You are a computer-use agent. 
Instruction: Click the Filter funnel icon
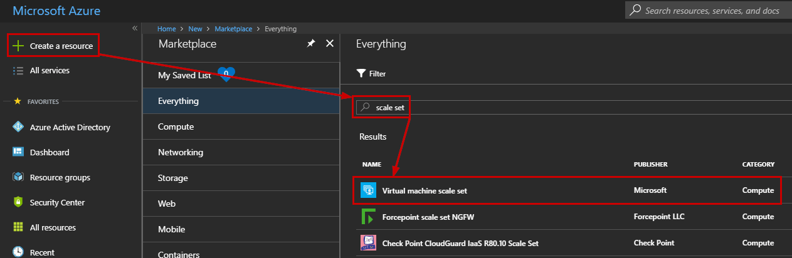coord(361,73)
